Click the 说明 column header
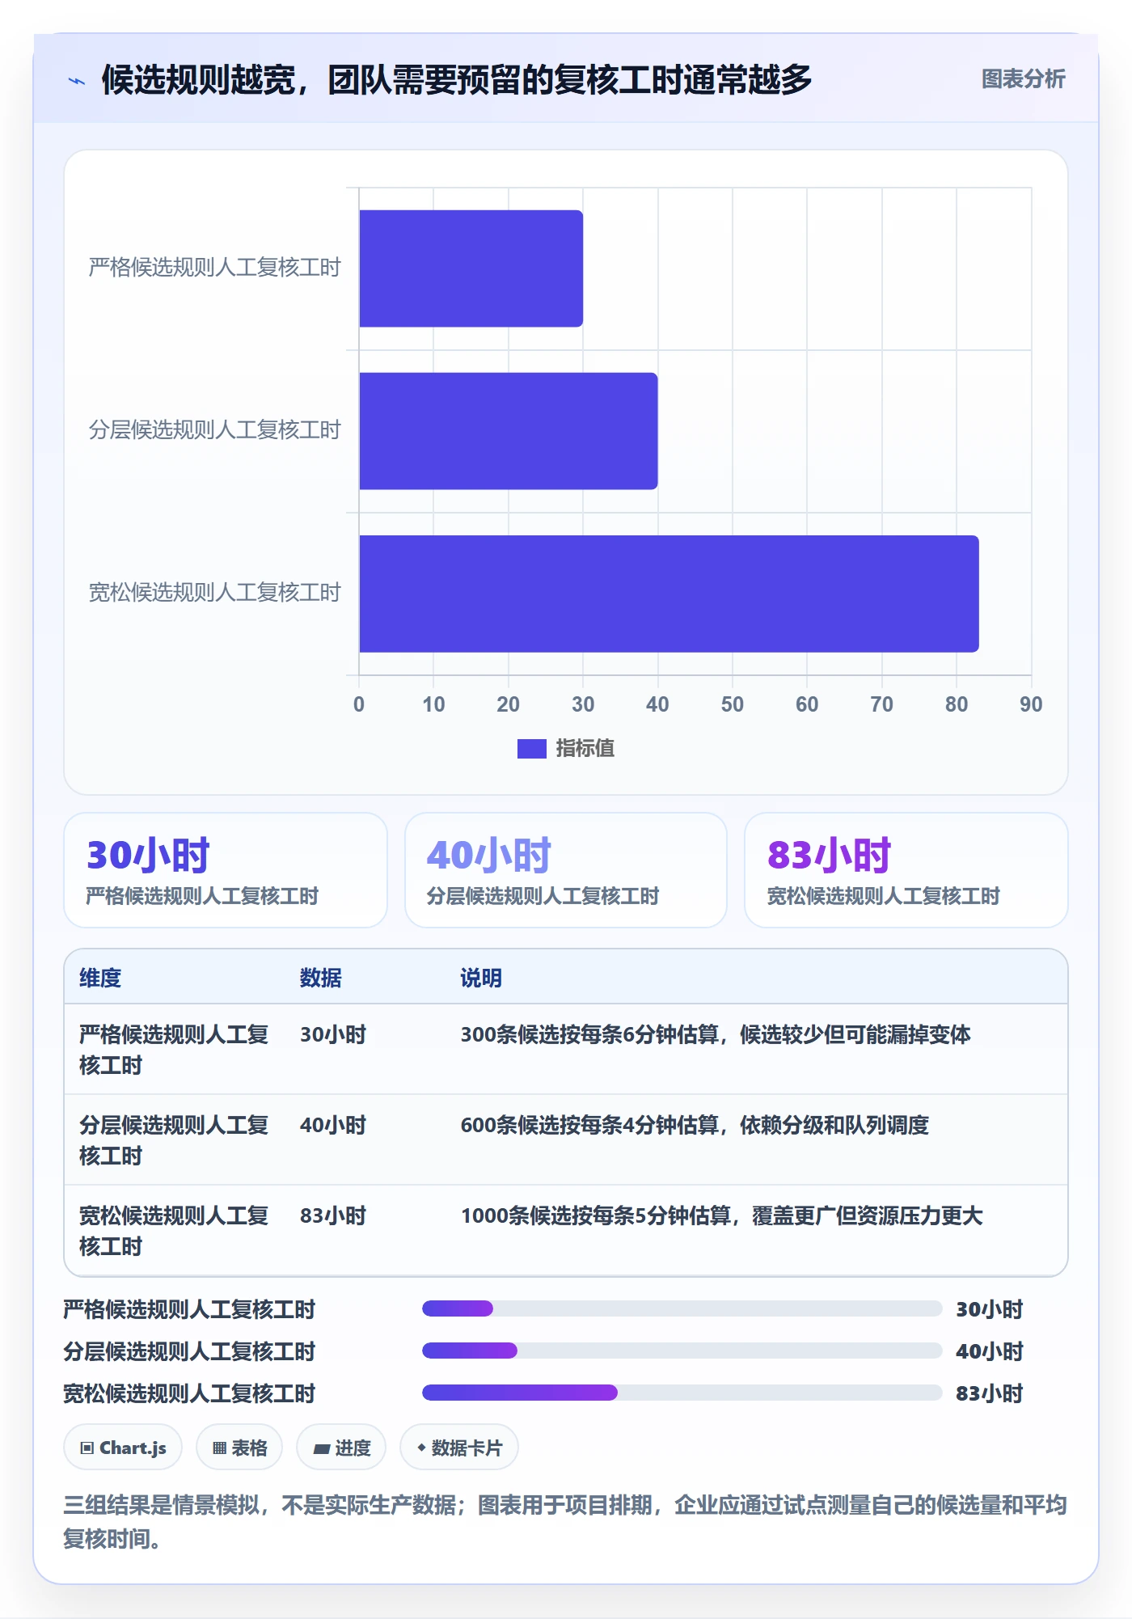Screen dimensions: 1132x1619 tap(481, 978)
